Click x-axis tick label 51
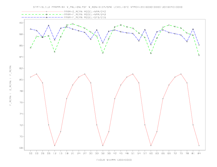The image size is (217, 167). tap(133, 153)
